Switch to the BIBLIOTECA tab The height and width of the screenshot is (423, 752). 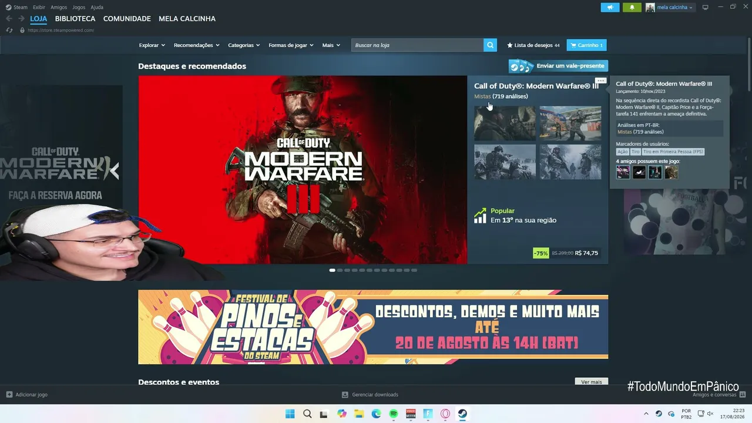coord(75,19)
